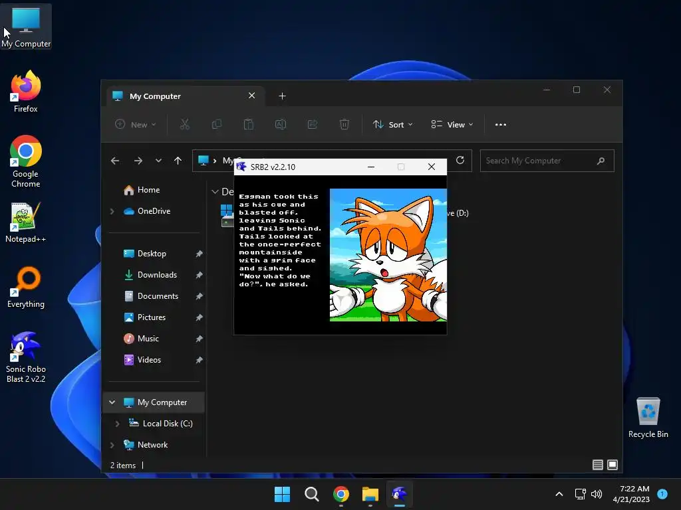This screenshot has width=681, height=510.
Task: Launch the Notepad++ desktop shortcut
Action: click(x=26, y=222)
